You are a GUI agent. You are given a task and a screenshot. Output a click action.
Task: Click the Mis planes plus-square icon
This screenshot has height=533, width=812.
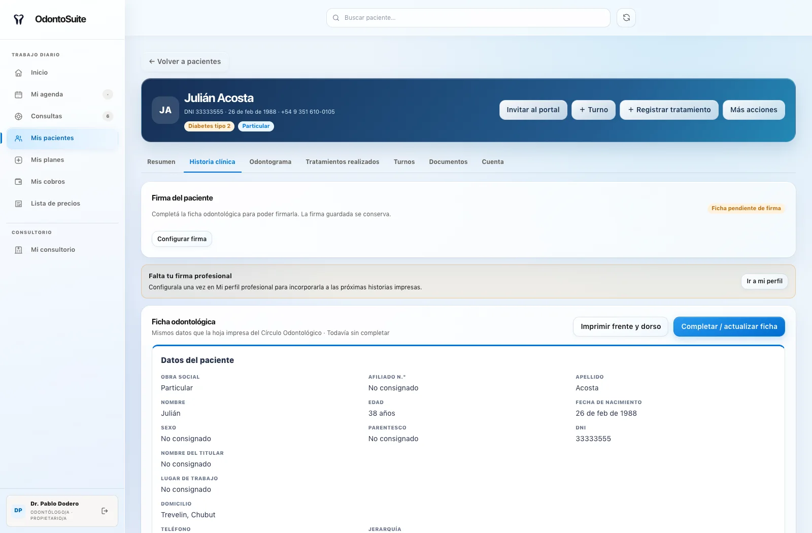click(19, 160)
